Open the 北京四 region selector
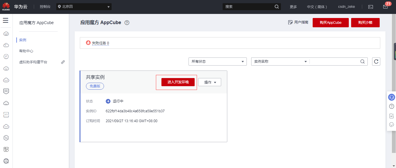The image size is (396, 168). point(84,7)
